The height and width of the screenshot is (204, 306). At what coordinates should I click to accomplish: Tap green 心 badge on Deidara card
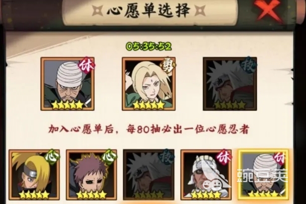point(53,157)
